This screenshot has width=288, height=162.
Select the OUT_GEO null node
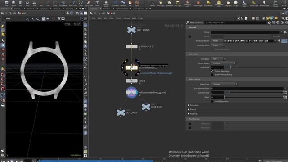click(x=121, y=112)
